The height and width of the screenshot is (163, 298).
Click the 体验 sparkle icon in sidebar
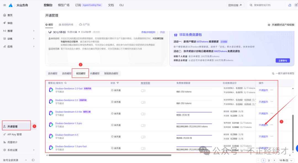(x=5, y=23)
